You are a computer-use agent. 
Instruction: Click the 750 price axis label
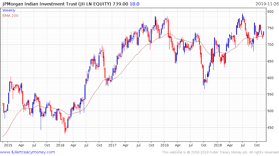[x=270, y=28]
